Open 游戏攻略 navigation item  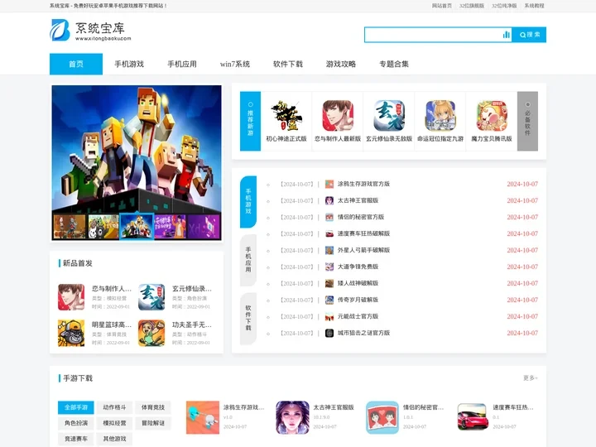(341, 64)
